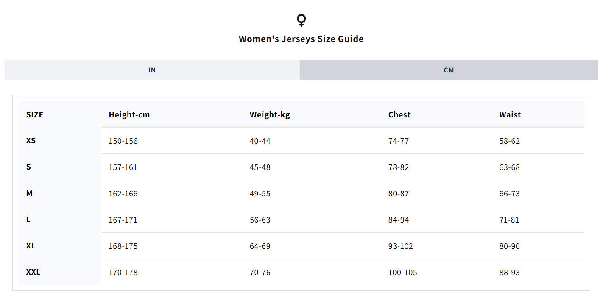
Task: Click the Weight-kg column header
Action: 270,115
